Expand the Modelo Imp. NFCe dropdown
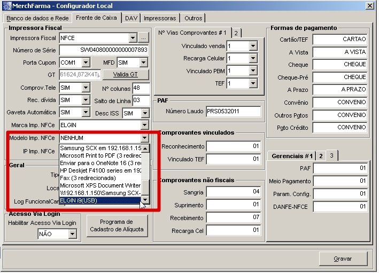 click(144, 138)
